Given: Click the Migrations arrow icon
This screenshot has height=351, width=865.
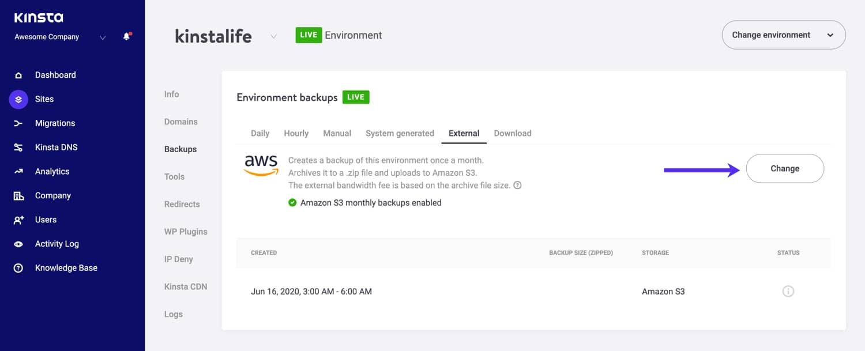Looking at the screenshot, I should (x=18, y=123).
